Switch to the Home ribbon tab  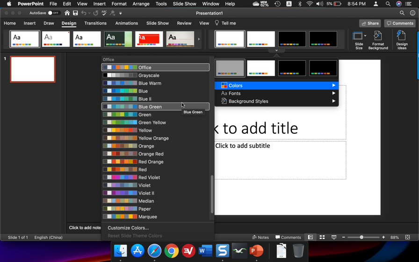point(10,23)
